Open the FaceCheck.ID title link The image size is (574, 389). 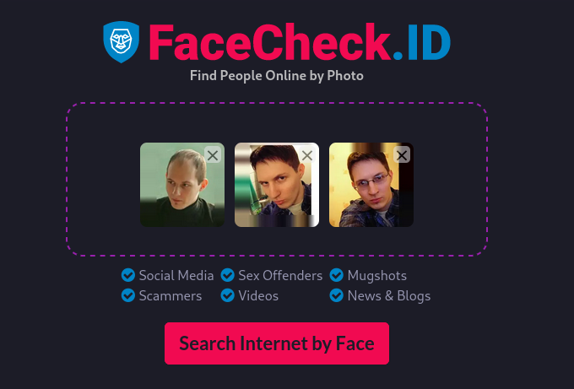coord(300,41)
